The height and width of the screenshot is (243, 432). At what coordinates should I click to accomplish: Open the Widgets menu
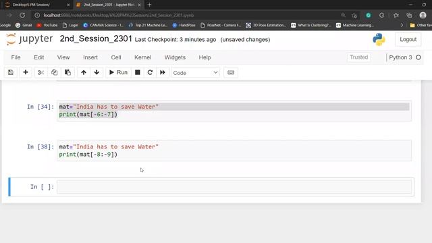click(x=175, y=57)
